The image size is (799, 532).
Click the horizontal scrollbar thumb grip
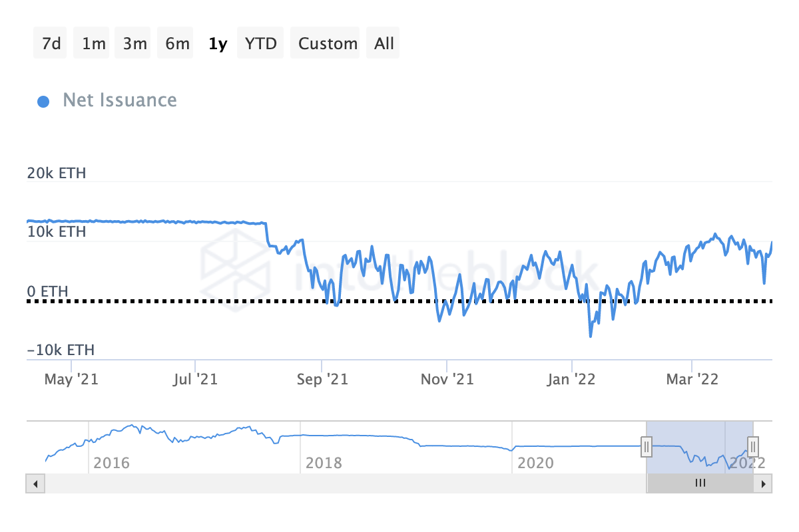pos(700,483)
